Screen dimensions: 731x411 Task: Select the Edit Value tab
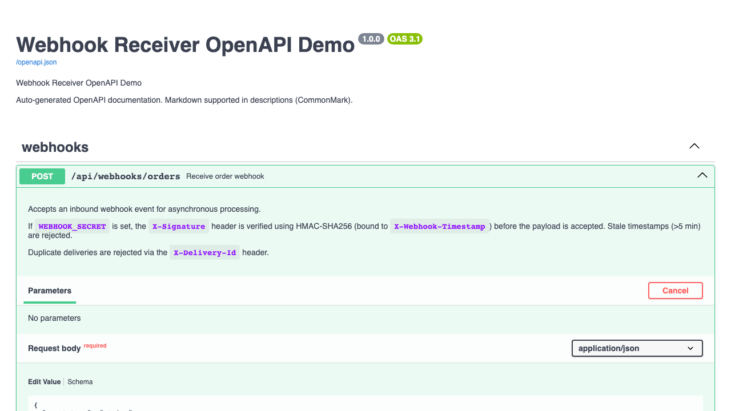[x=44, y=382]
